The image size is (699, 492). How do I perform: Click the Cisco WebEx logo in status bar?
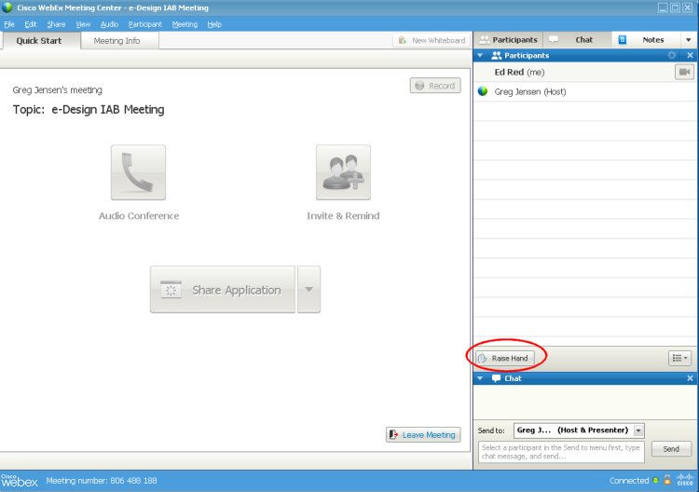pyautogui.click(x=20, y=481)
